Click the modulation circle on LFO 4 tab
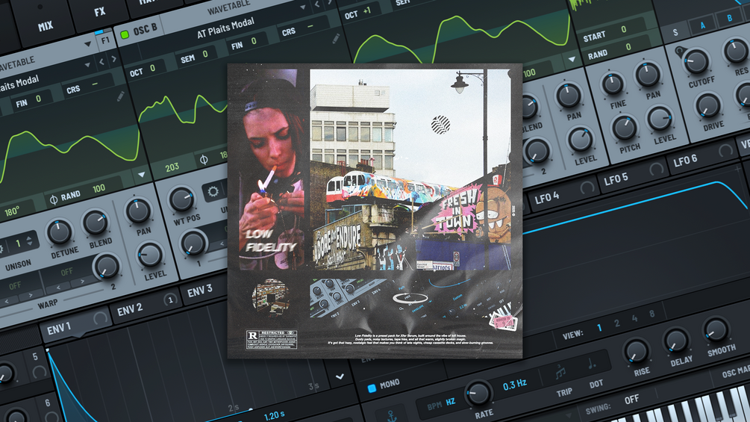The height and width of the screenshot is (422, 750). [x=587, y=187]
